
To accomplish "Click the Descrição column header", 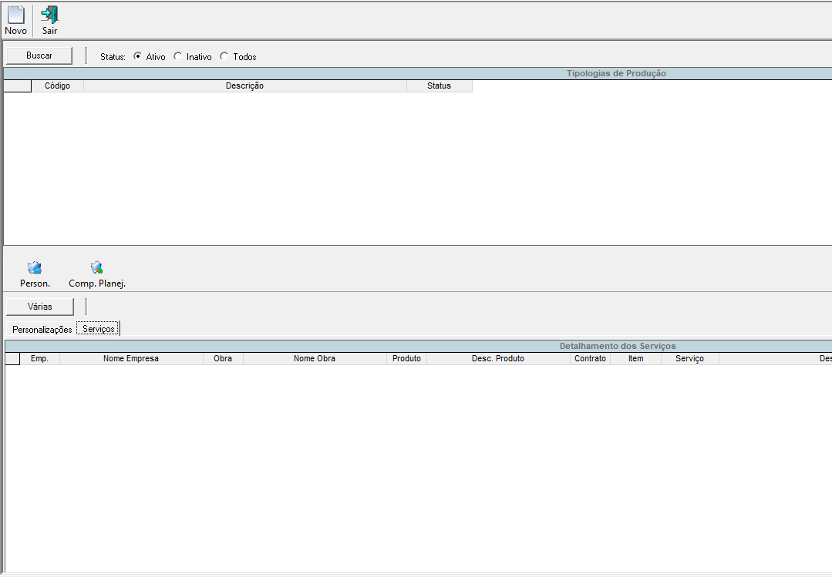I will [x=244, y=86].
